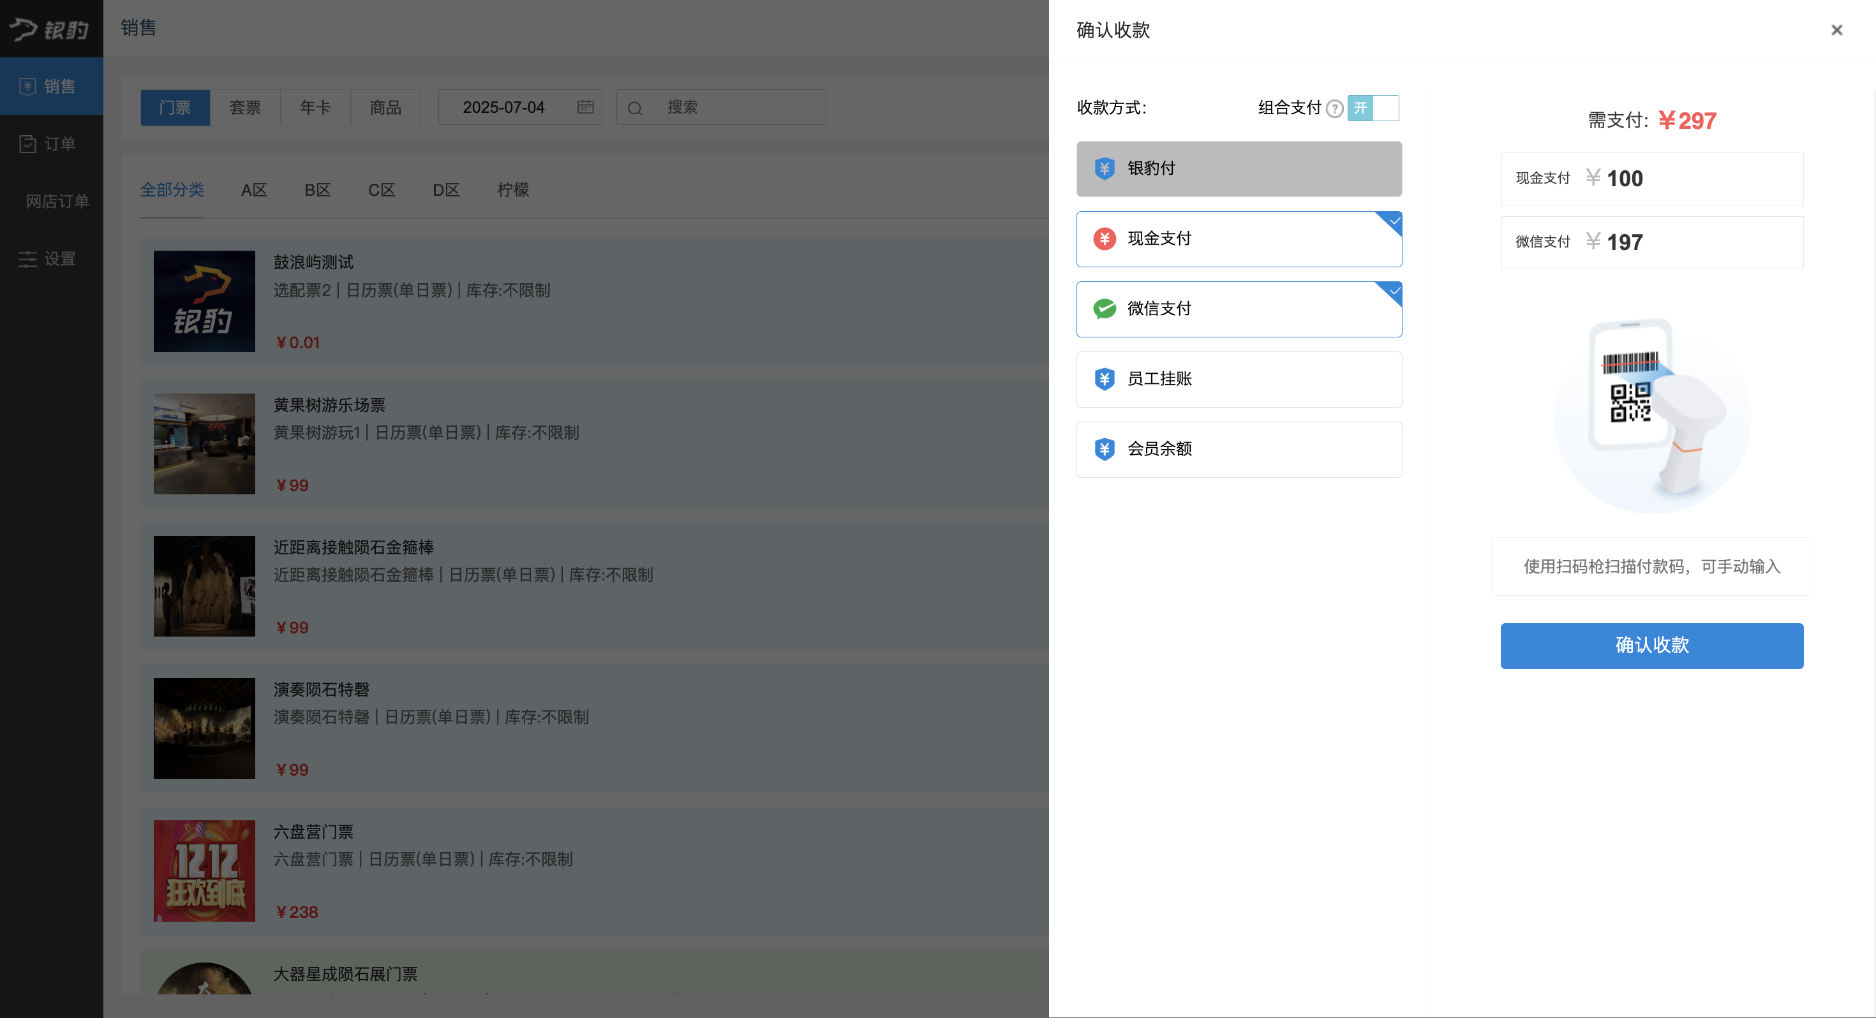Viewport: 1876px width, 1018px height.
Task: Click the 设置 sliders icon
Action: (x=27, y=259)
